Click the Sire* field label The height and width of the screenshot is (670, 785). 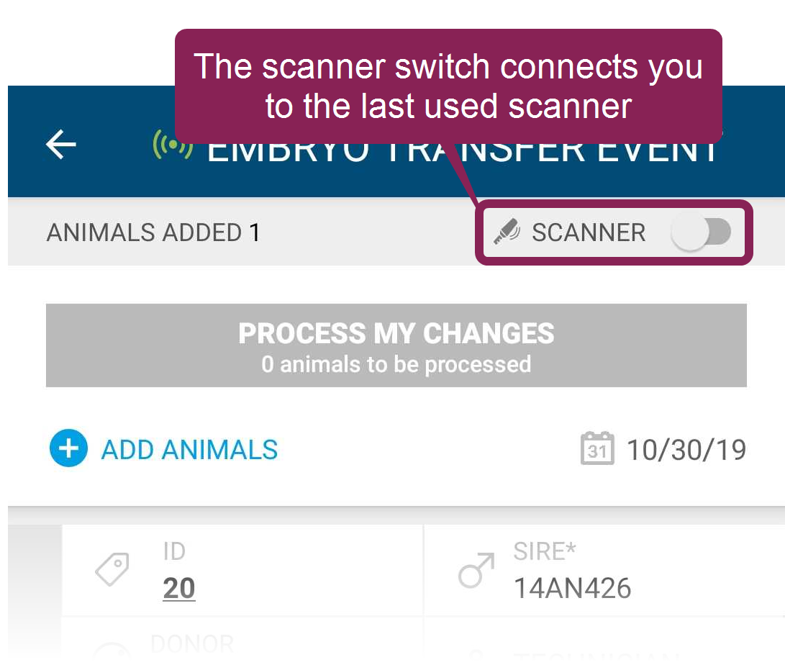[x=545, y=551]
